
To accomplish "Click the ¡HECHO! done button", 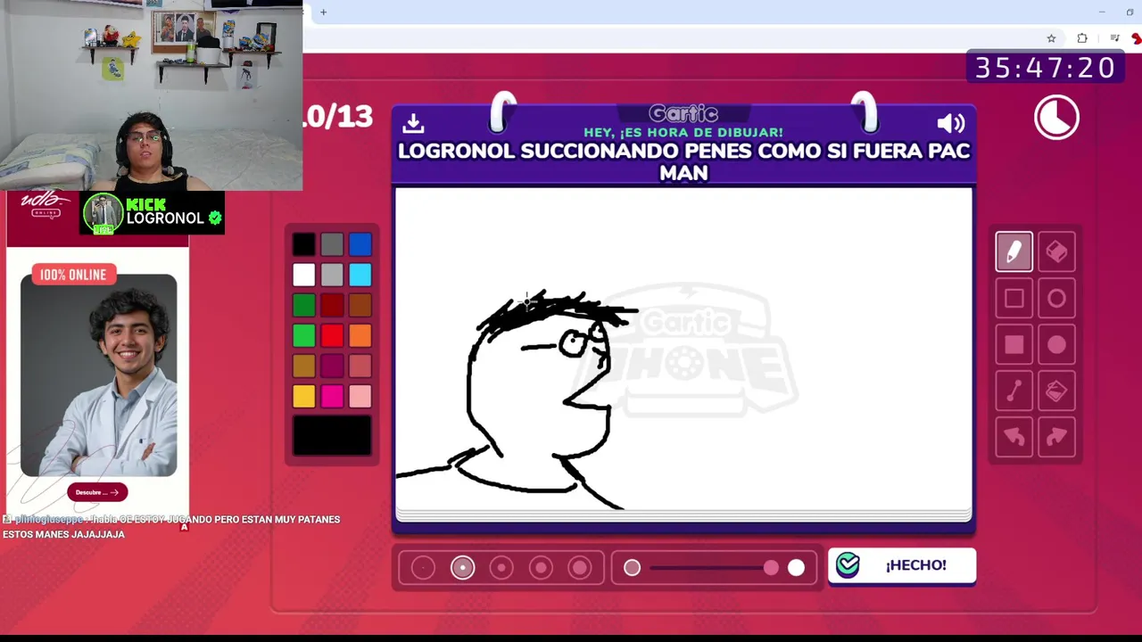I will 902,565.
